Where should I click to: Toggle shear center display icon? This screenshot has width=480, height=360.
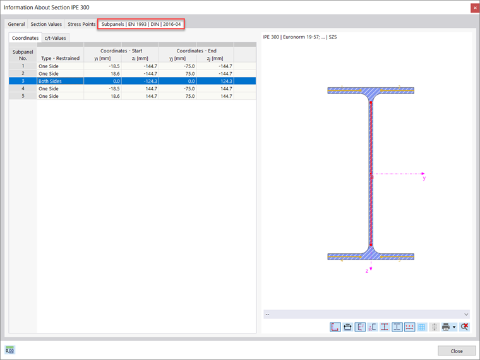tap(372, 327)
